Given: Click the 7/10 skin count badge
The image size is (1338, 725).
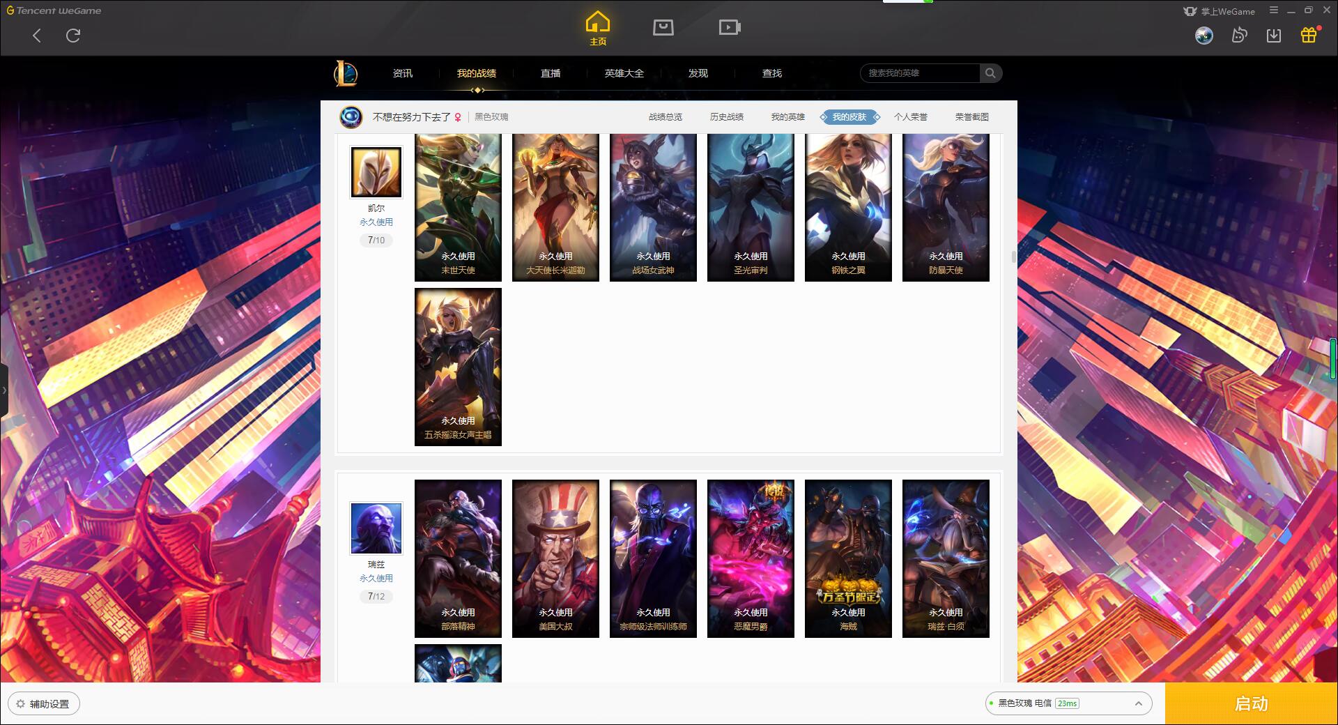Looking at the screenshot, I should [376, 241].
